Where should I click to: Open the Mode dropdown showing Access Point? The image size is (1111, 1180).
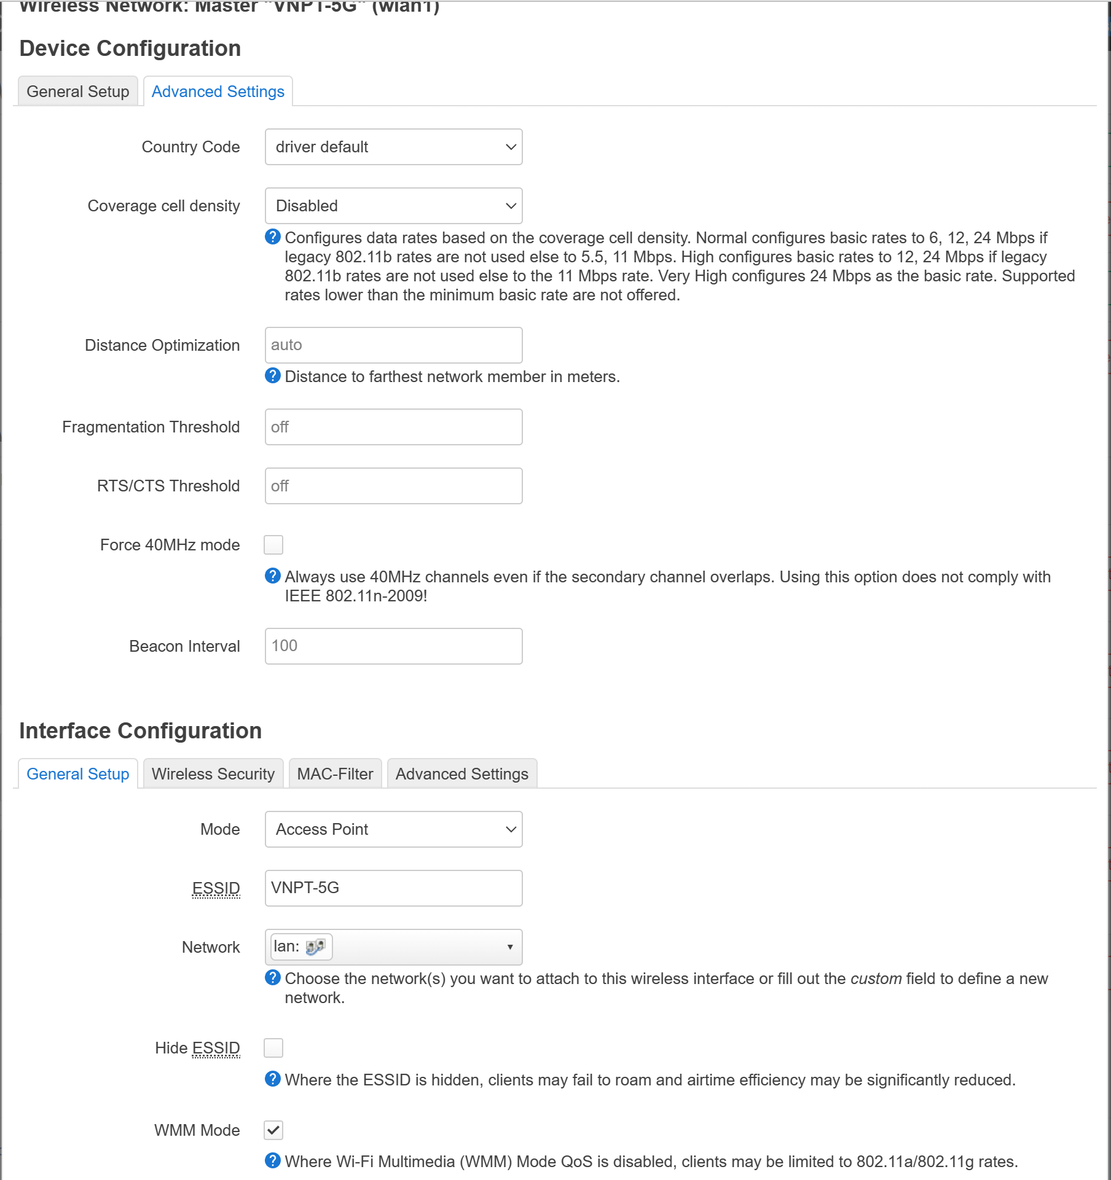tap(394, 829)
